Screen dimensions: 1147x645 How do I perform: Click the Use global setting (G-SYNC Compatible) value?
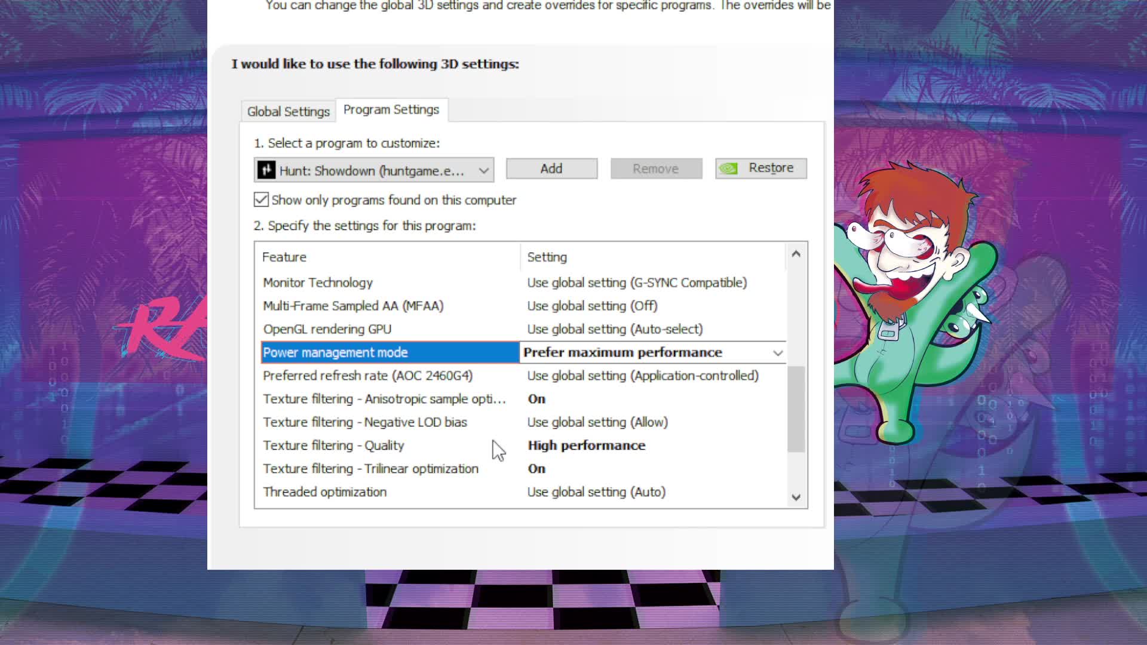[637, 282]
